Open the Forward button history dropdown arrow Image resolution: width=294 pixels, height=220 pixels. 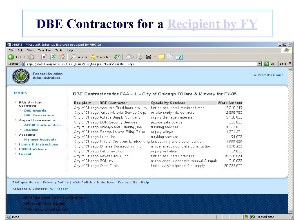[38, 57]
